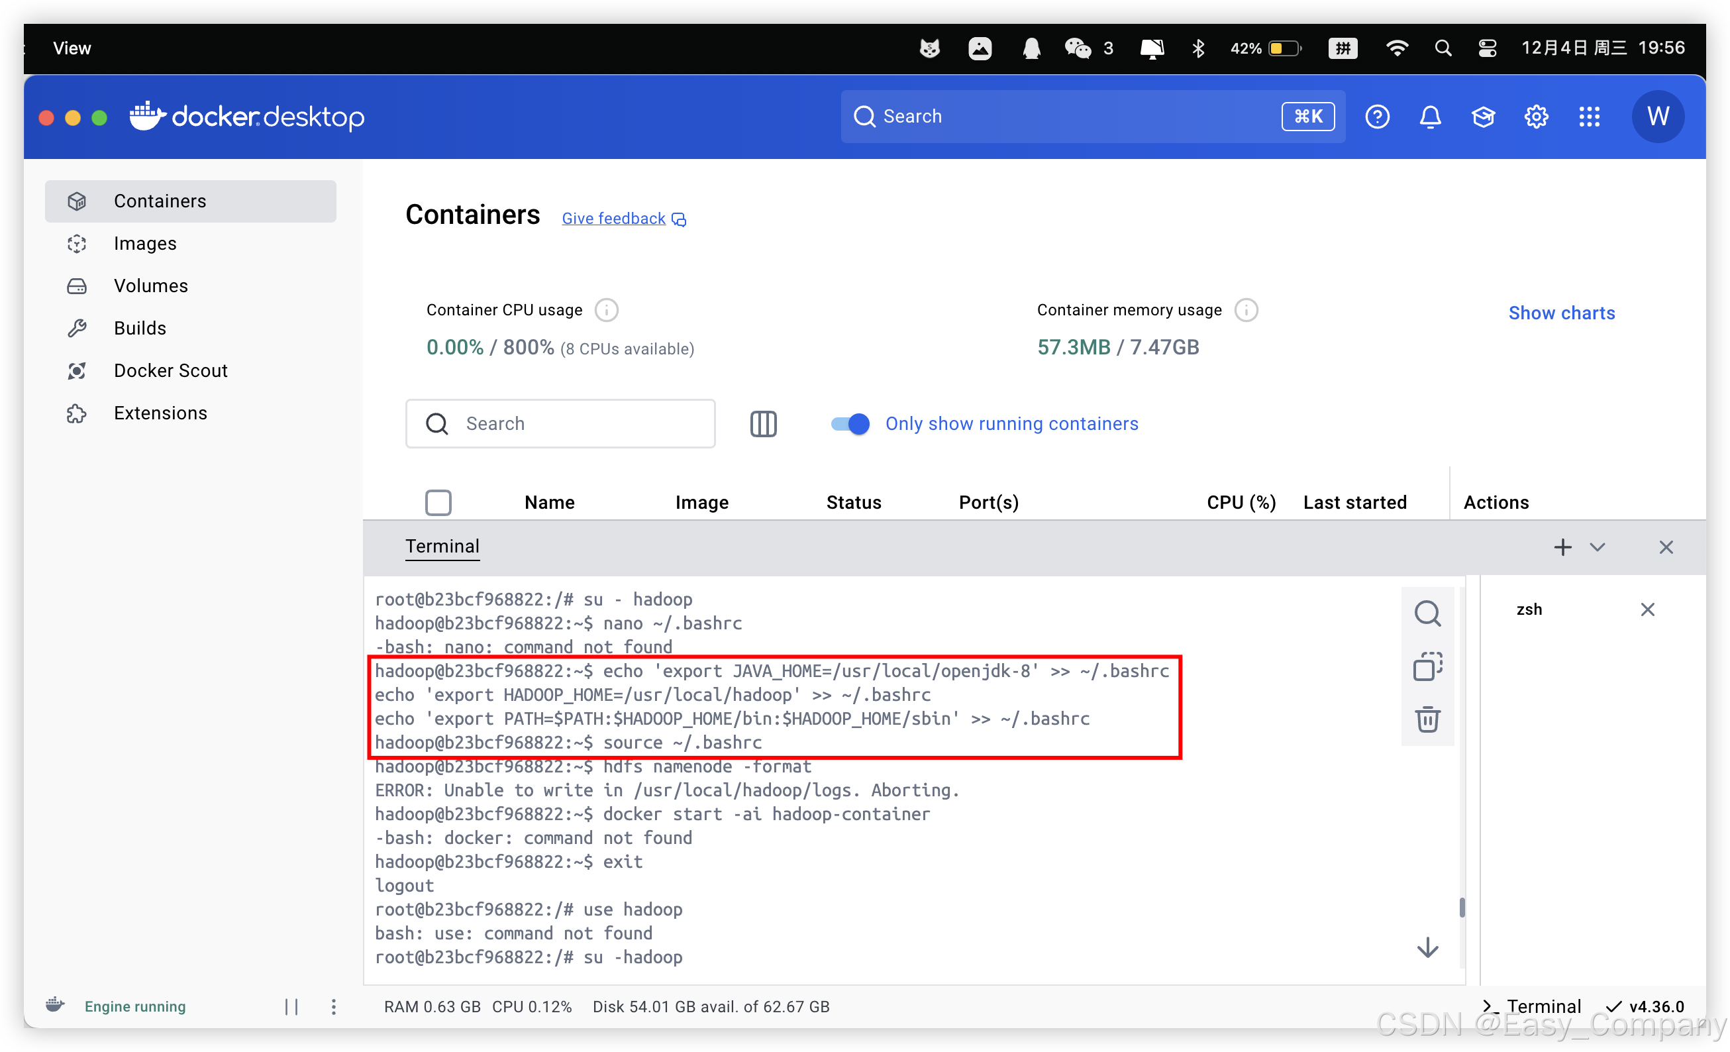The height and width of the screenshot is (1052, 1730).
Task: Click the ⌘K shortcut badge
Action: (1307, 116)
